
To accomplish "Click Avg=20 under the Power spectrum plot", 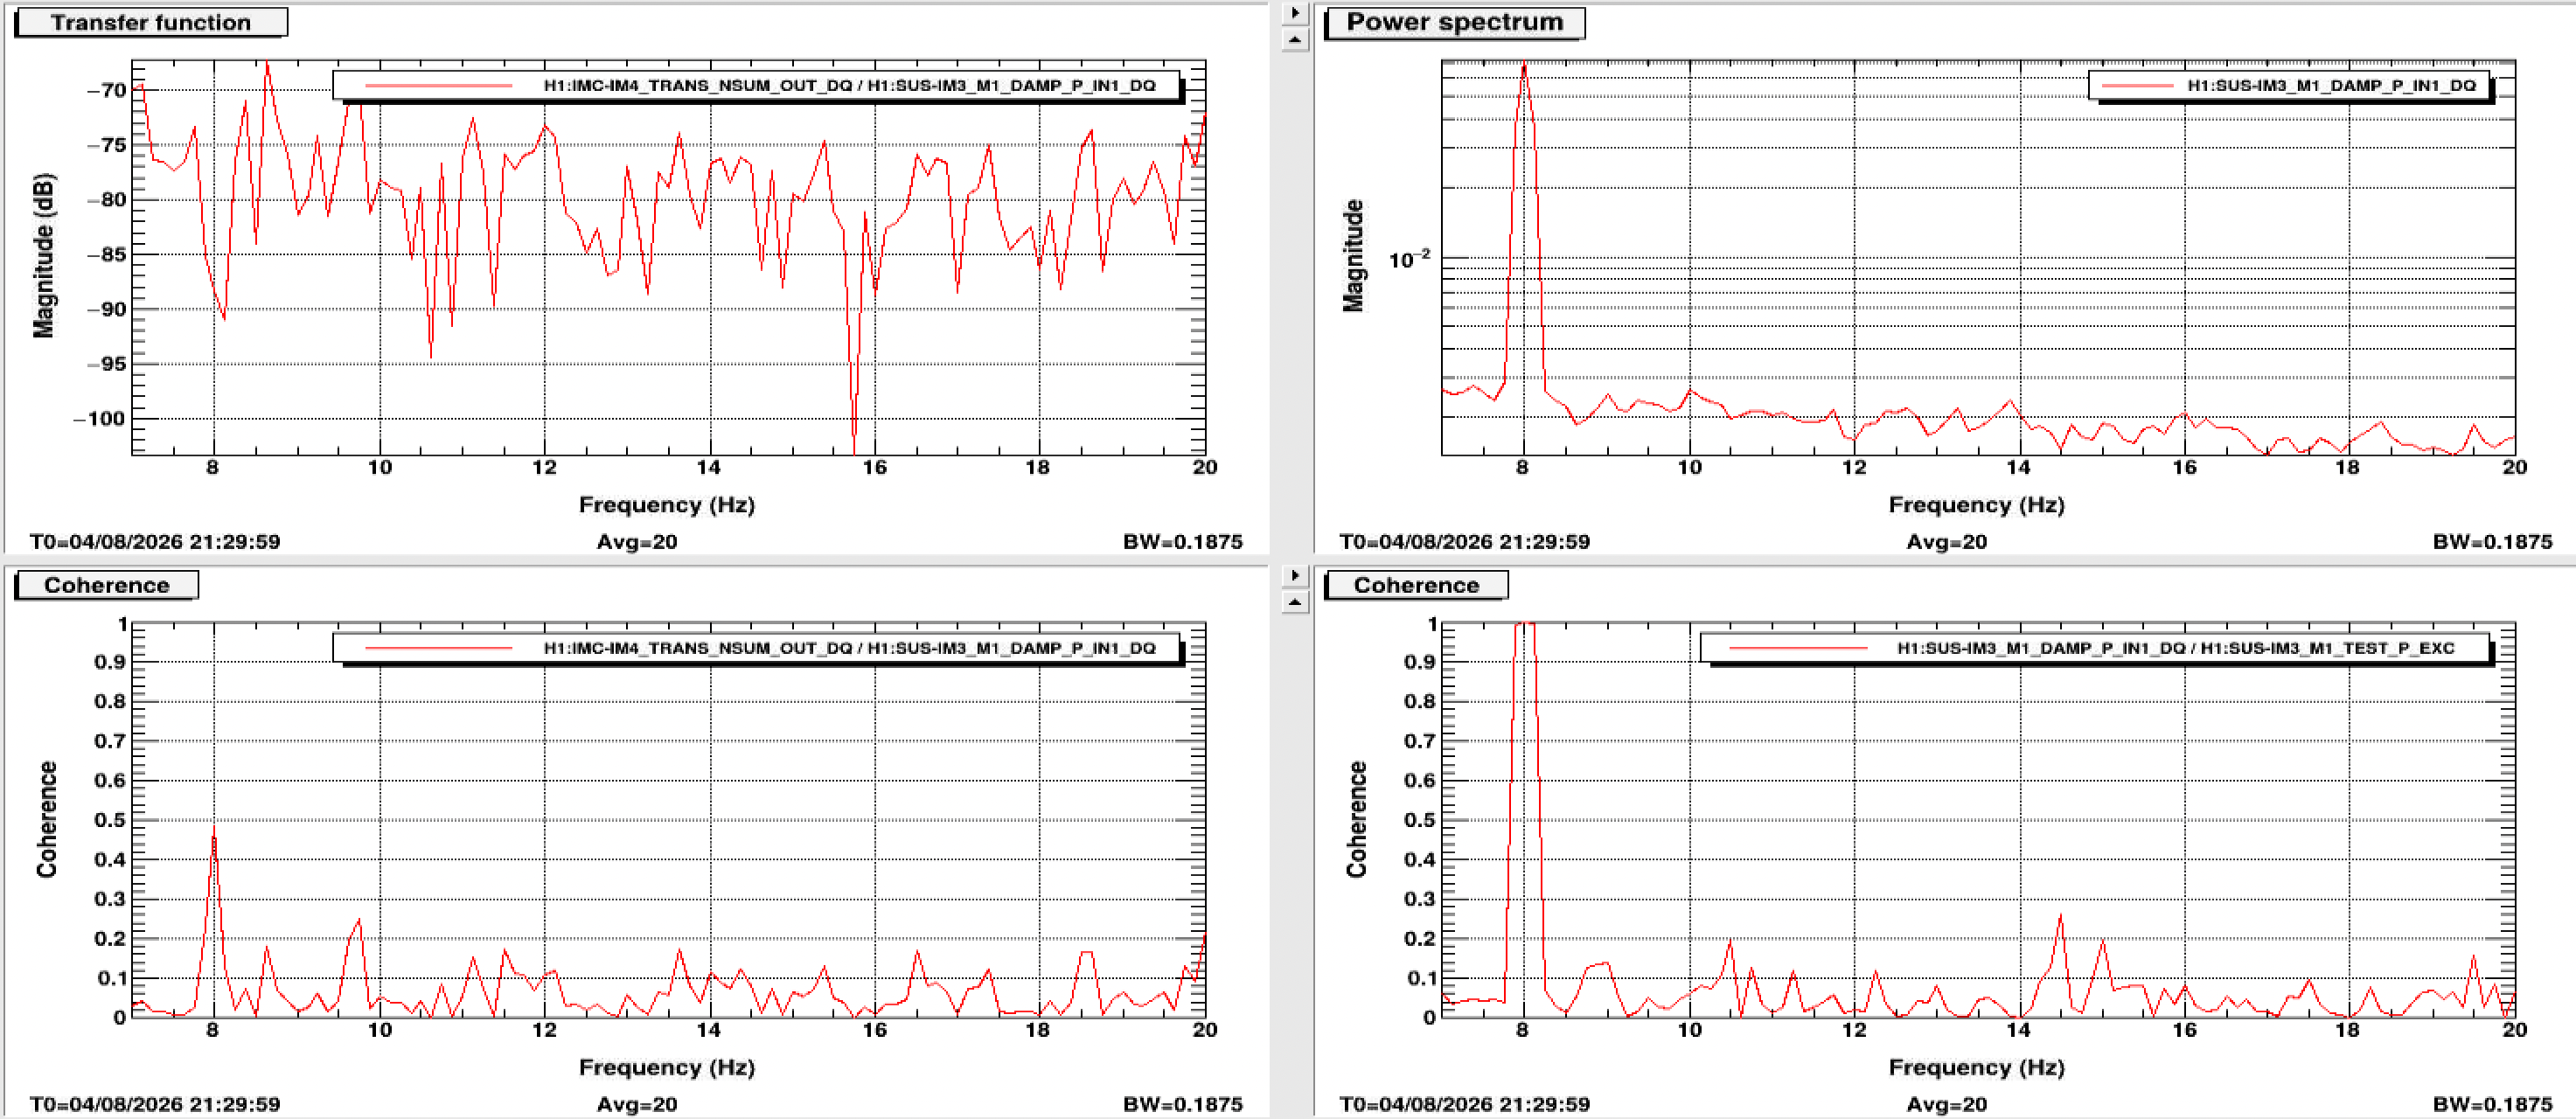I will coord(1947,542).
